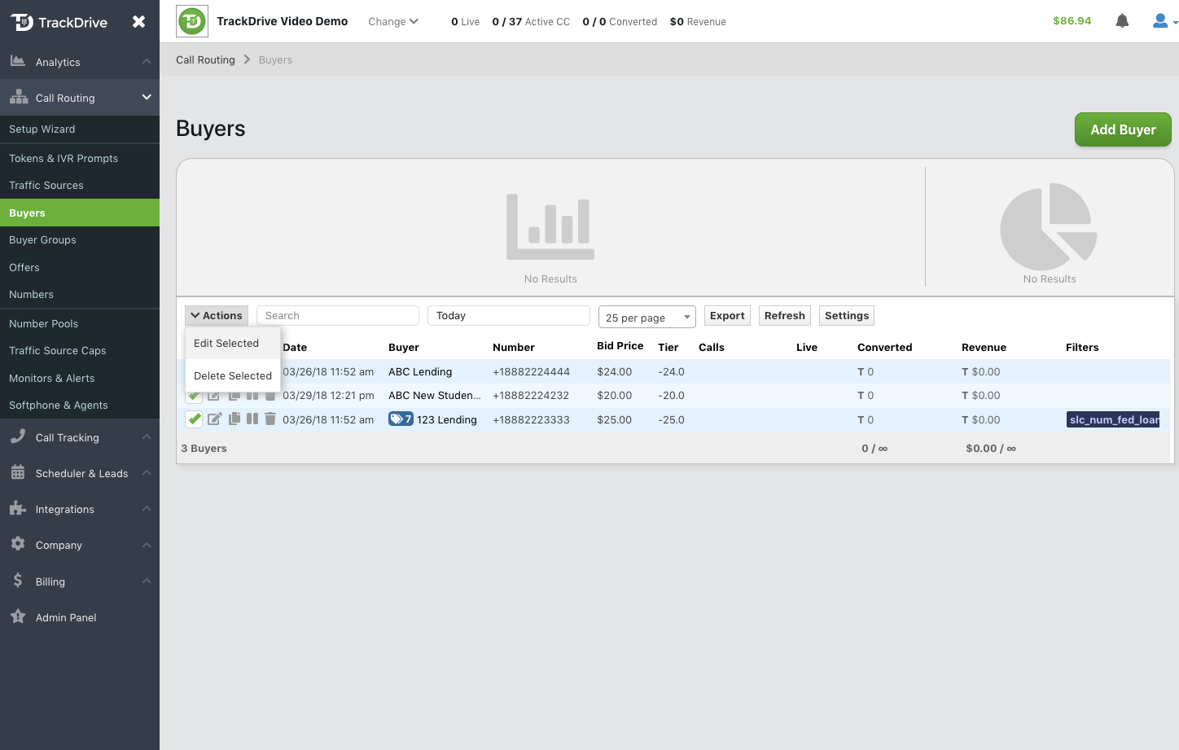This screenshot has width=1179, height=750.
Task: Click the Billing dollar icon
Action: tap(18, 581)
